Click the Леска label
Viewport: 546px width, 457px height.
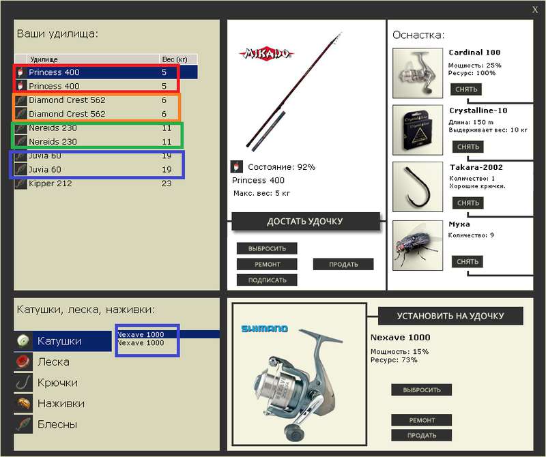pos(53,362)
